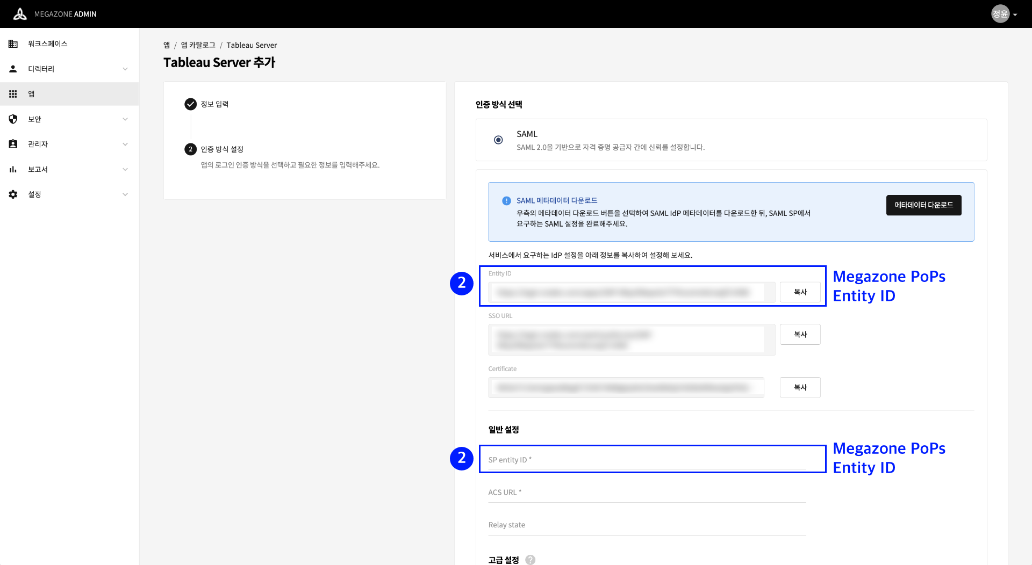
Task: Copy the SSO URL value
Action: click(800, 335)
